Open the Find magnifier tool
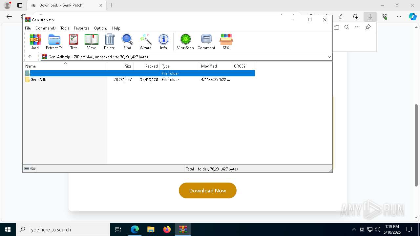This screenshot has height=236, width=420. (x=127, y=42)
